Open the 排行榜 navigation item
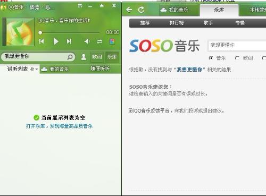The width and height of the screenshot is (266, 196). pos(177,23)
